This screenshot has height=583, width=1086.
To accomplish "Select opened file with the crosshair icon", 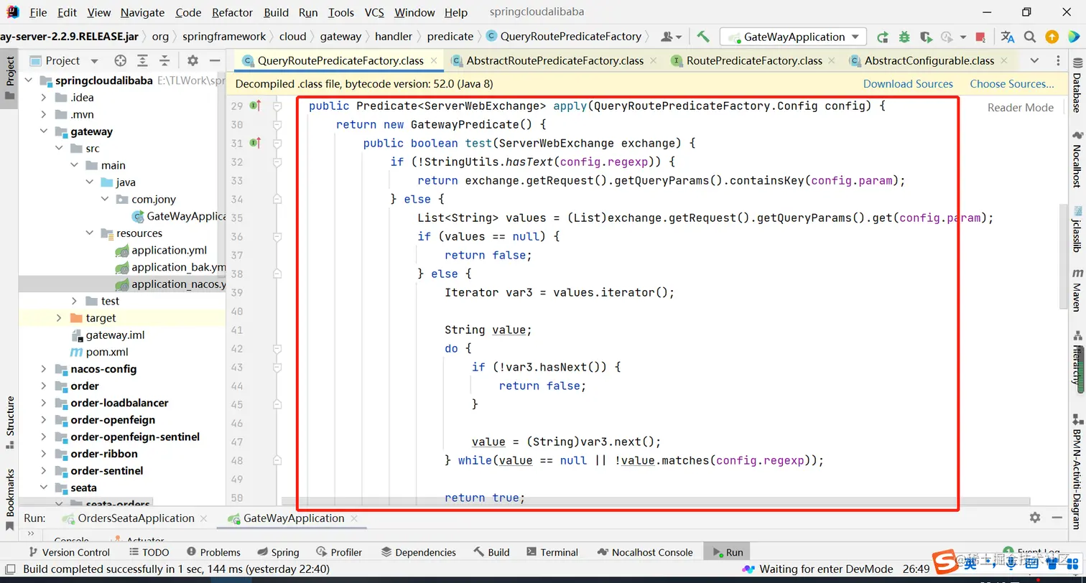I will tap(121, 61).
